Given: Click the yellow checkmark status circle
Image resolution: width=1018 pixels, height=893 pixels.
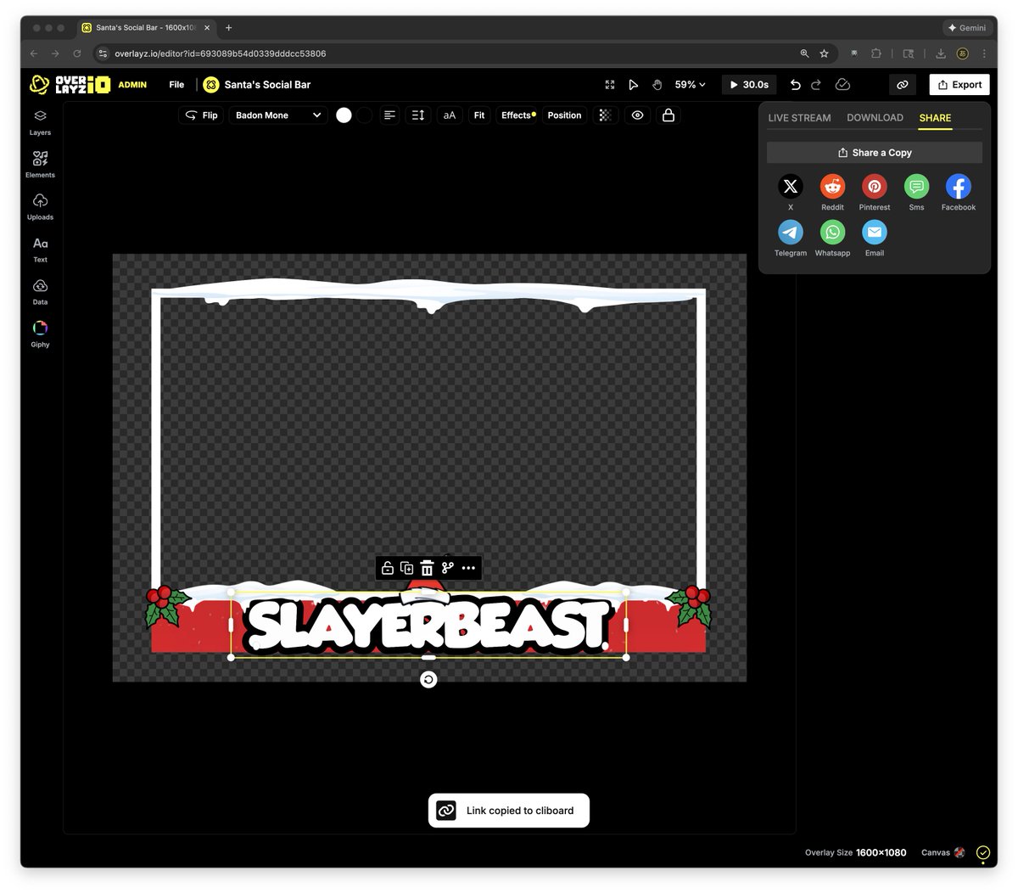Looking at the screenshot, I should tap(982, 852).
